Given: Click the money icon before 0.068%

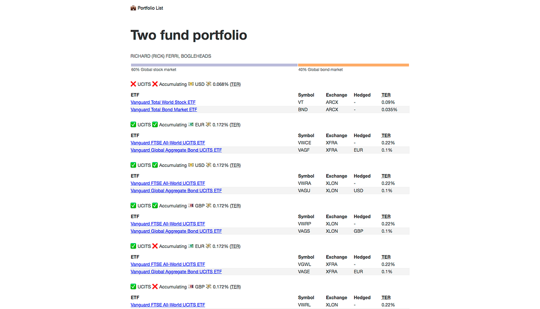Looking at the screenshot, I should [208, 84].
